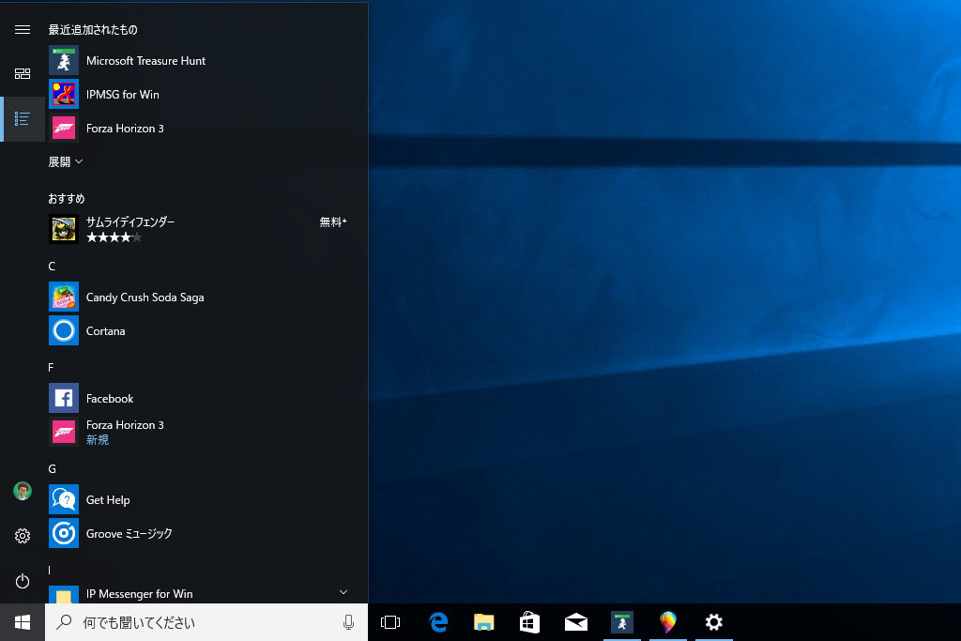Click the Cortana search box

[x=188, y=622]
